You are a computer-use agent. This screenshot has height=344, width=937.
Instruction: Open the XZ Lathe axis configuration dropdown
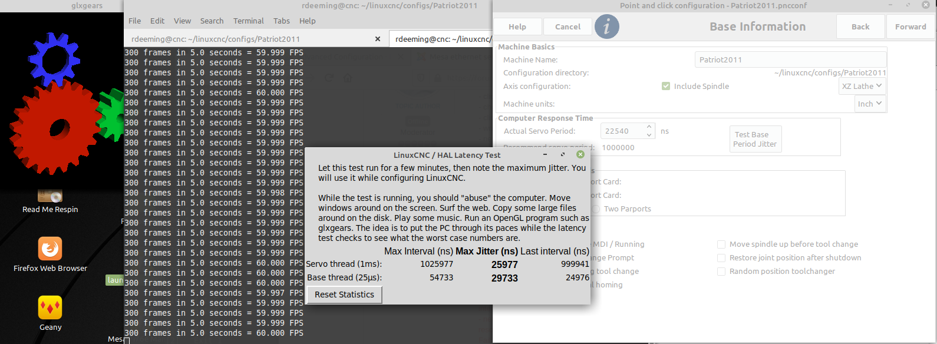click(x=862, y=86)
